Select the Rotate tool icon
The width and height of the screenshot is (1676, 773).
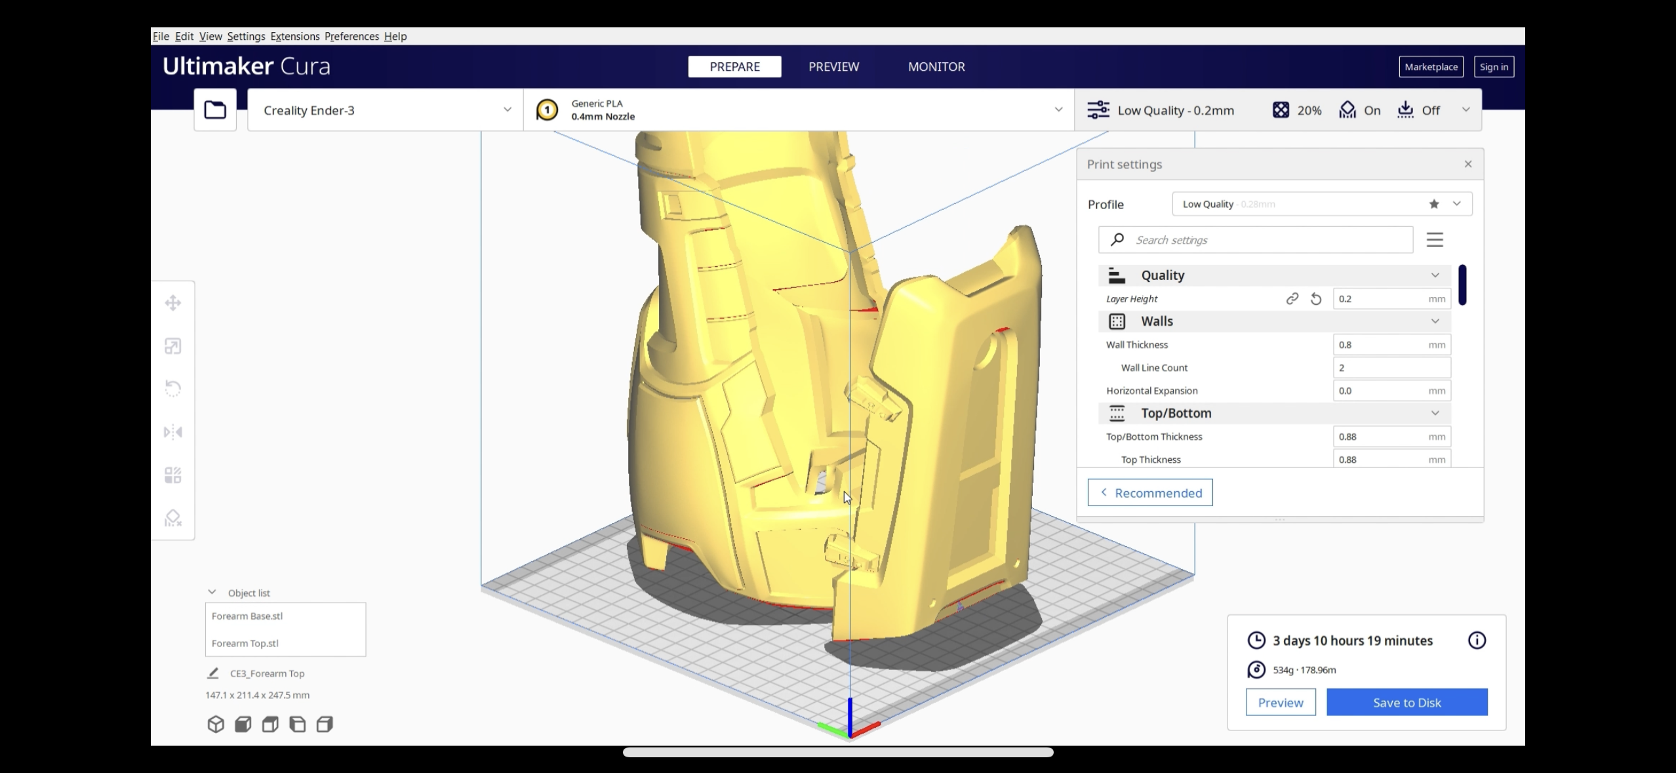point(173,389)
